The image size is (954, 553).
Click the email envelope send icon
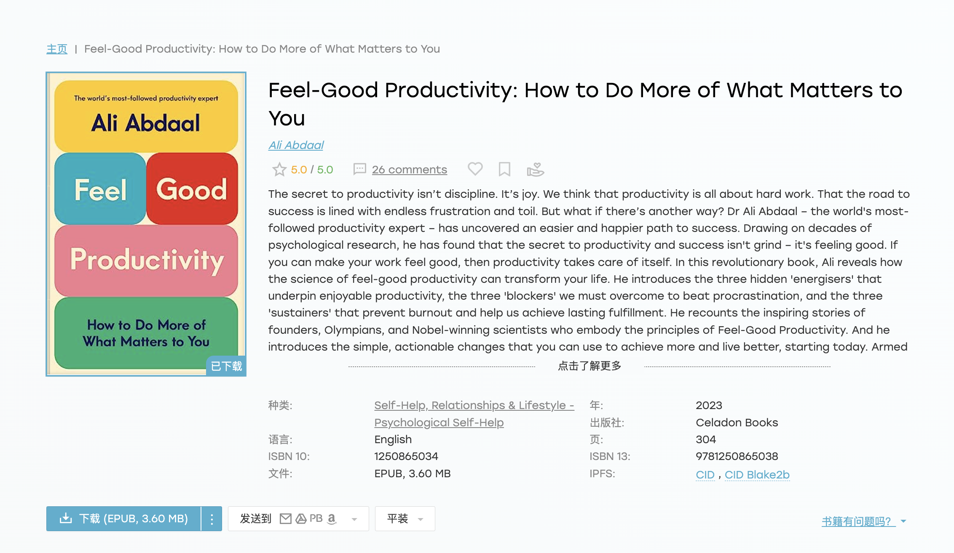[285, 518]
